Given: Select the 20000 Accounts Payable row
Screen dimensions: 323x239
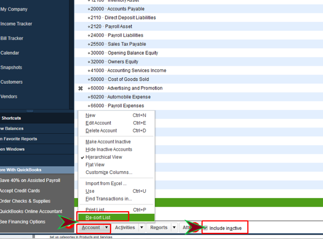Looking at the screenshot, I should tap(199, 9).
